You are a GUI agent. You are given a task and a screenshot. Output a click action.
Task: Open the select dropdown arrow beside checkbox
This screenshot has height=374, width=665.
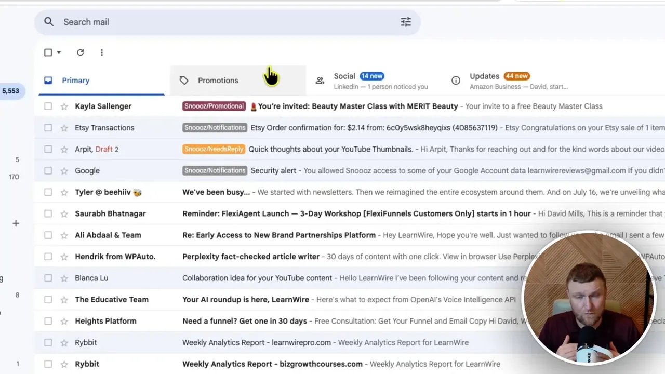pyautogui.click(x=59, y=52)
